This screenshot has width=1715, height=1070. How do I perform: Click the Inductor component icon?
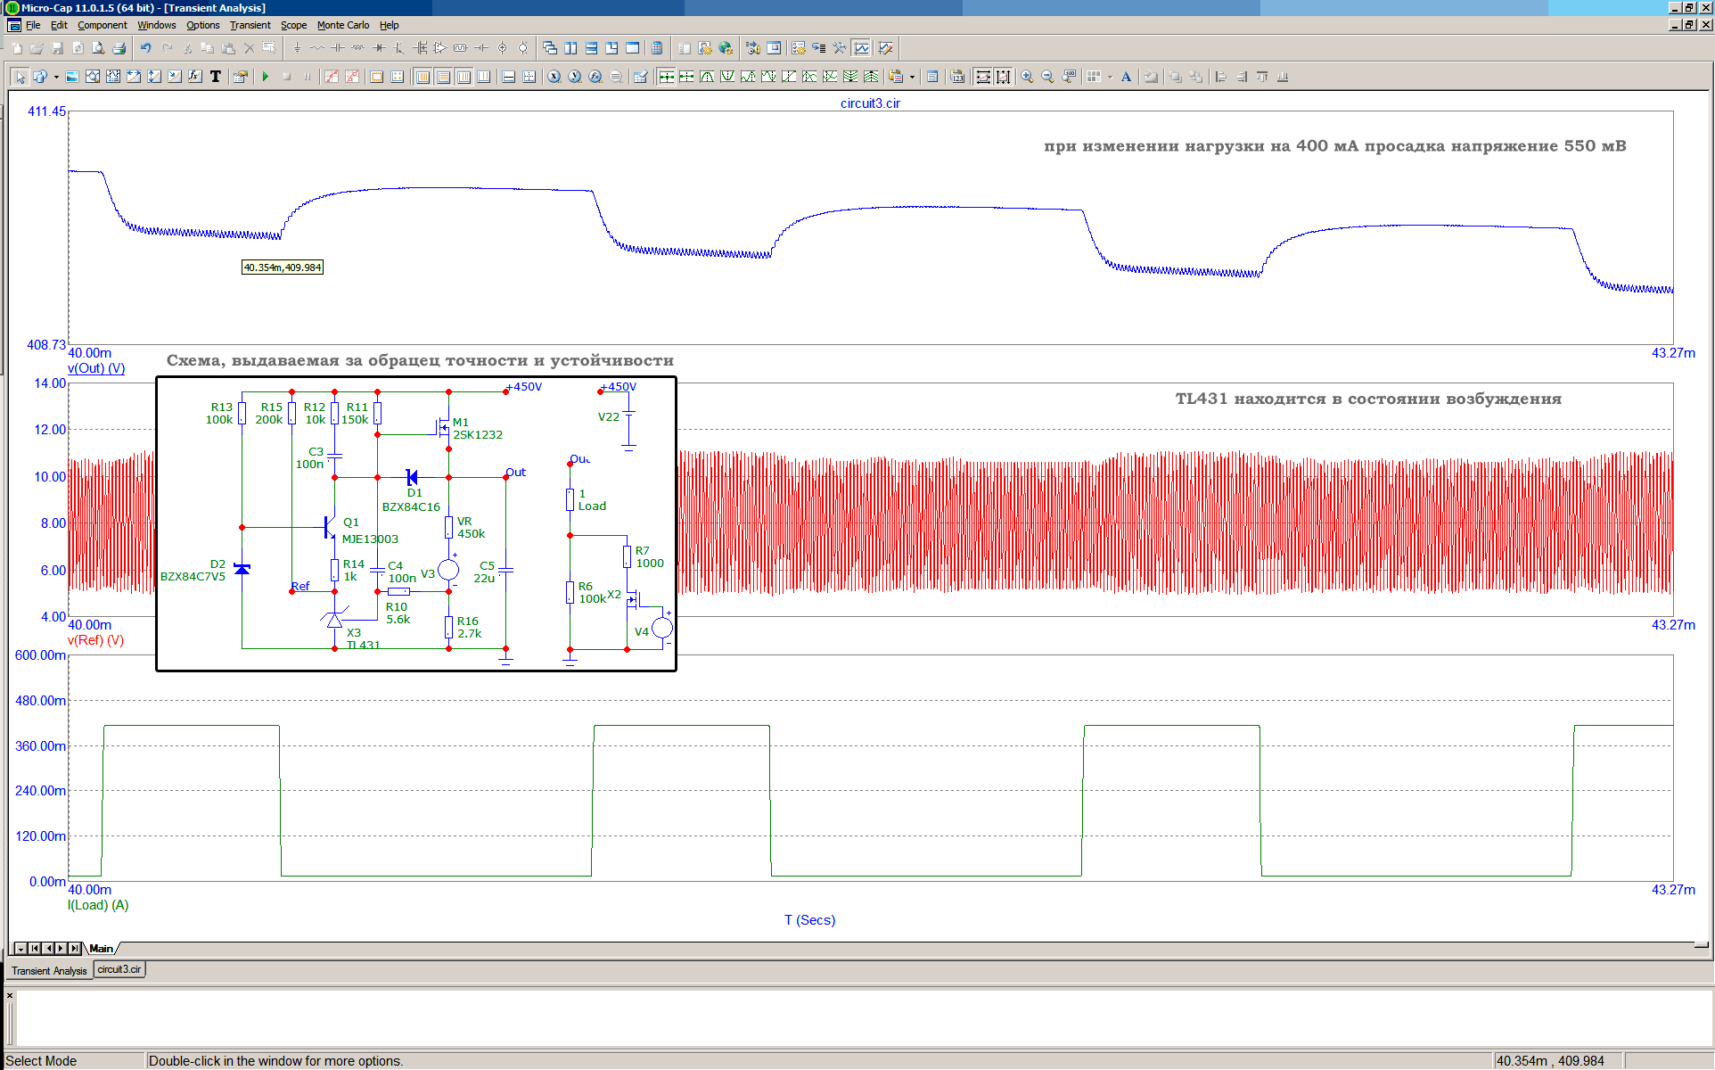(x=358, y=48)
